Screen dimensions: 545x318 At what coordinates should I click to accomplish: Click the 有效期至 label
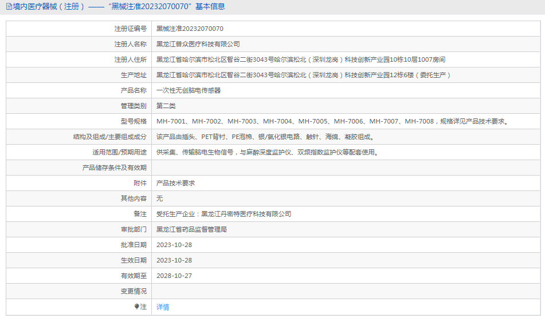pos(134,276)
